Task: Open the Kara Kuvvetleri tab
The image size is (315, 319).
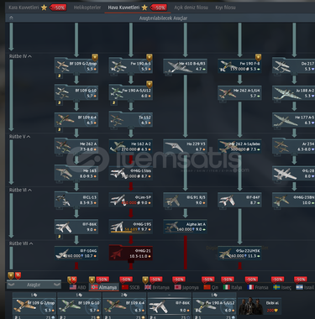Action: [24, 8]
